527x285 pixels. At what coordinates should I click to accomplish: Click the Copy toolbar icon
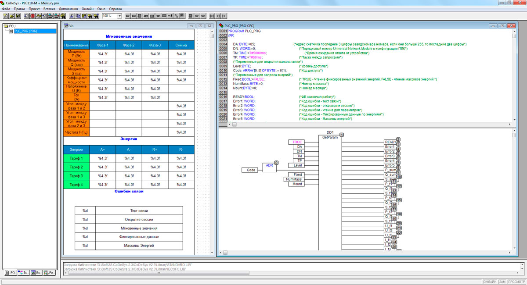click(78, 16)
